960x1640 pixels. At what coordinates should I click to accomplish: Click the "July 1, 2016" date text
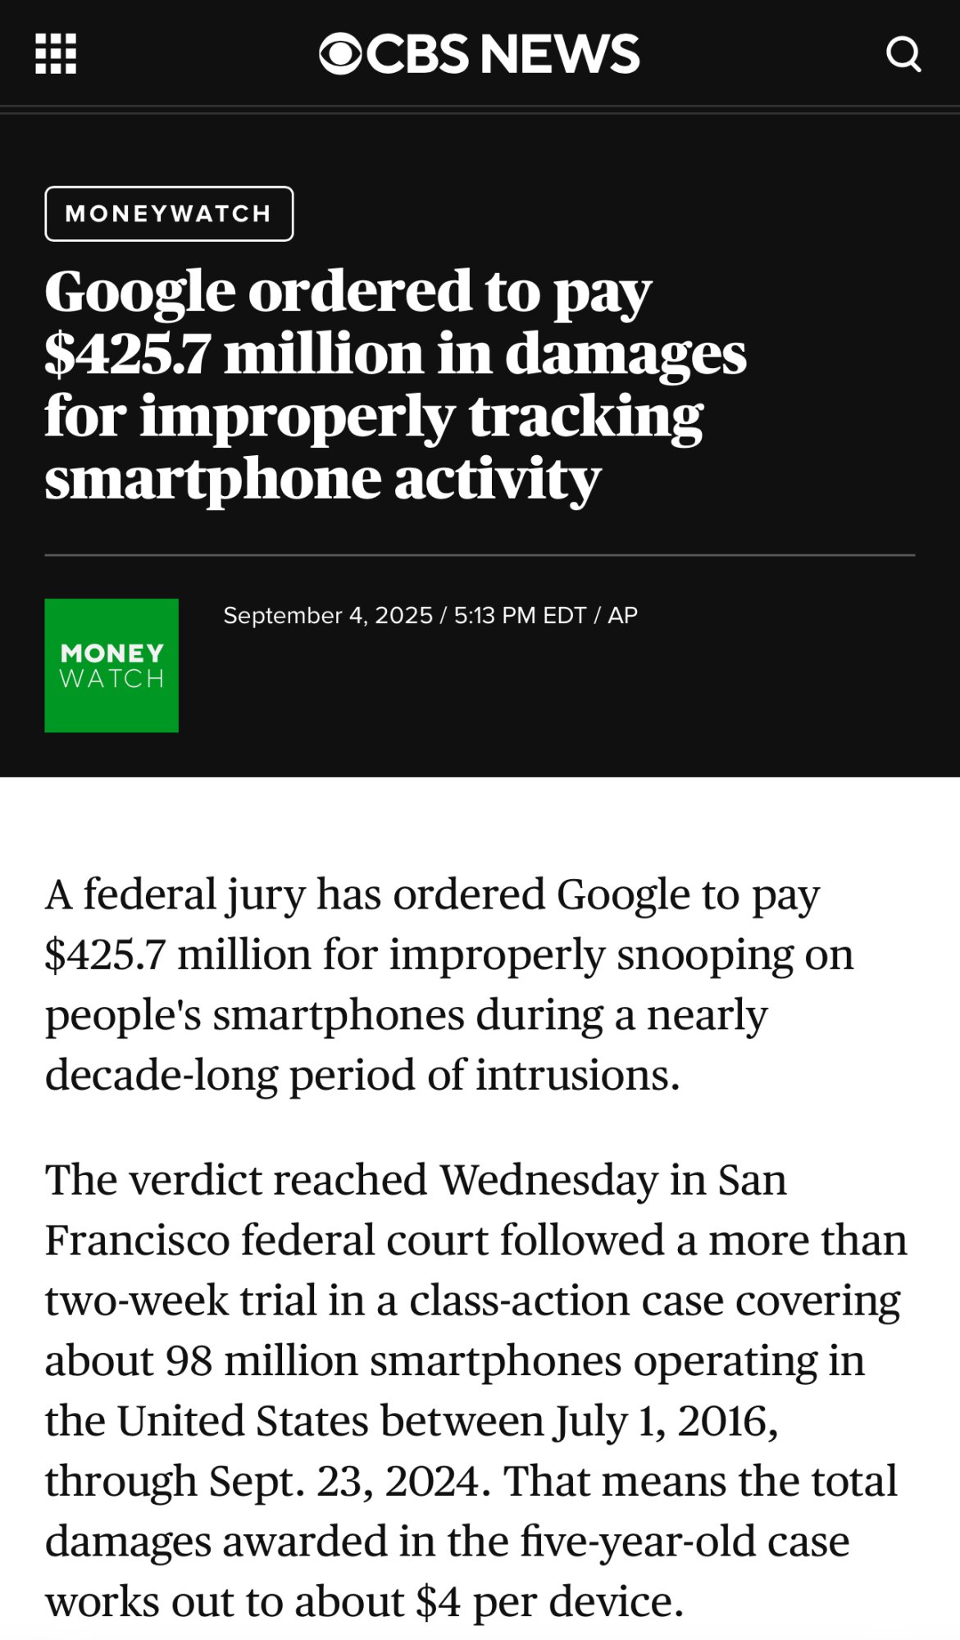[x=666, y=1421]
